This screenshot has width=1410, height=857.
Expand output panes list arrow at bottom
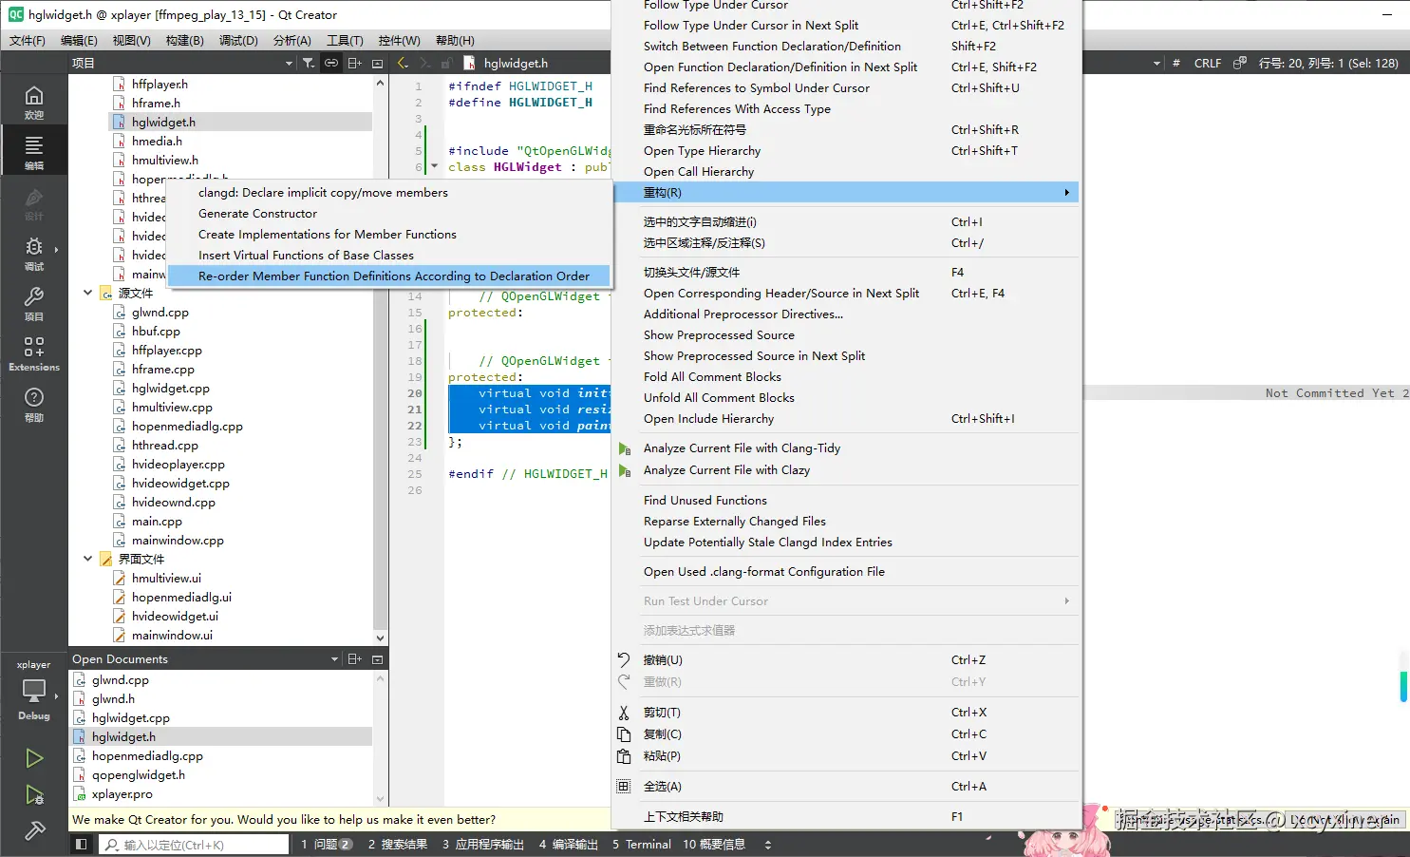(x=767, y=844)
